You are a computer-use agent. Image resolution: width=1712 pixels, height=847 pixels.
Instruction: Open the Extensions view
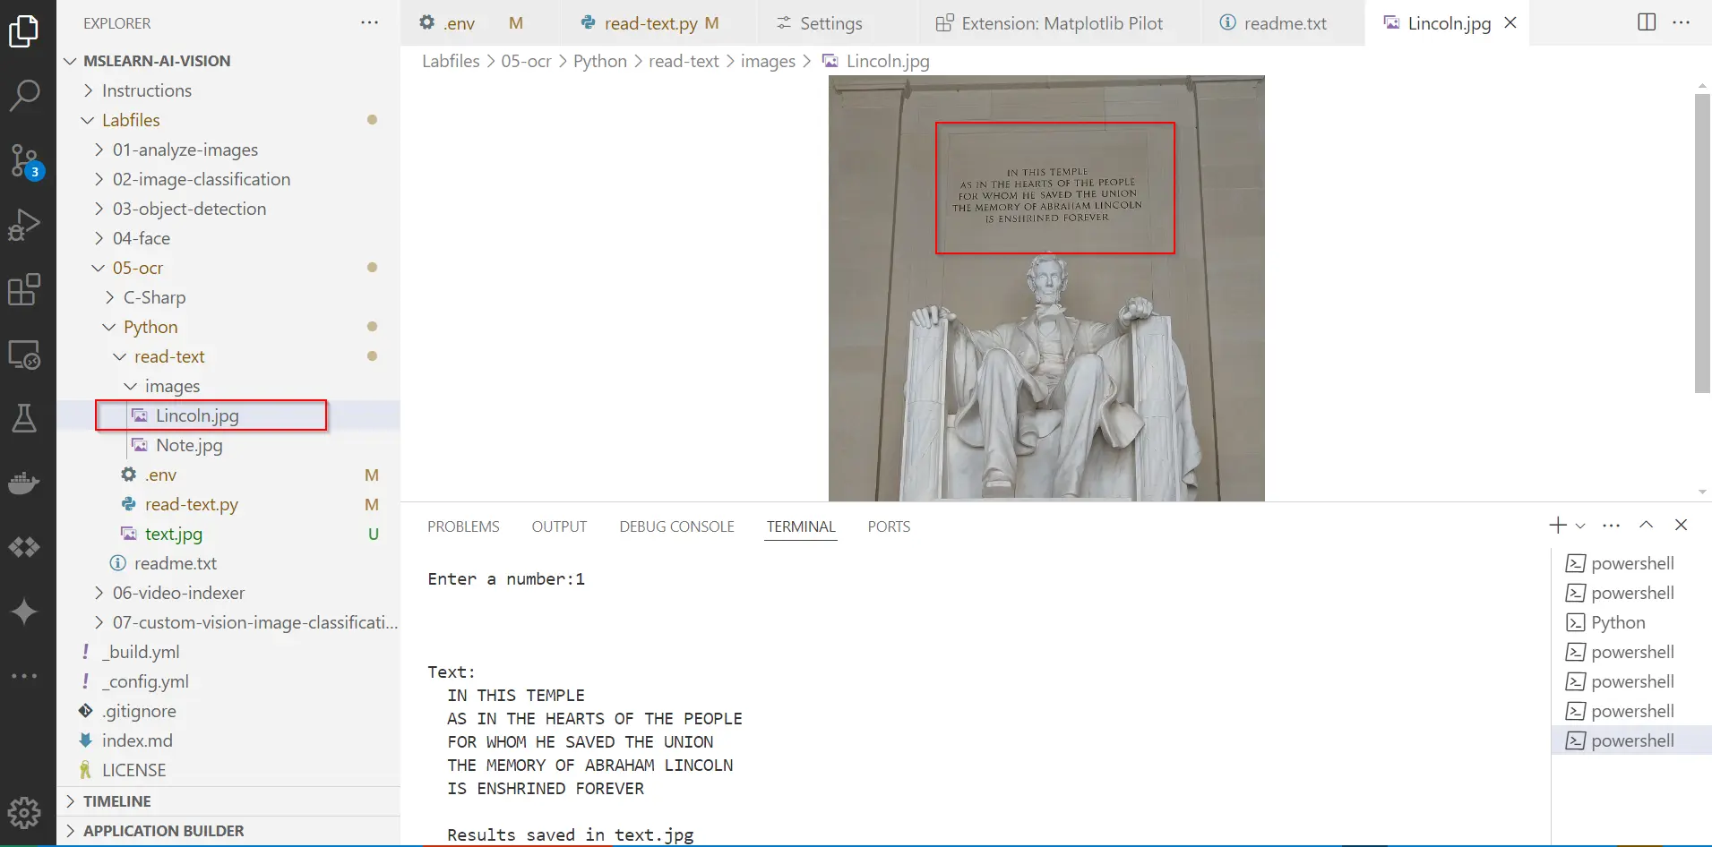click(24, 290)
